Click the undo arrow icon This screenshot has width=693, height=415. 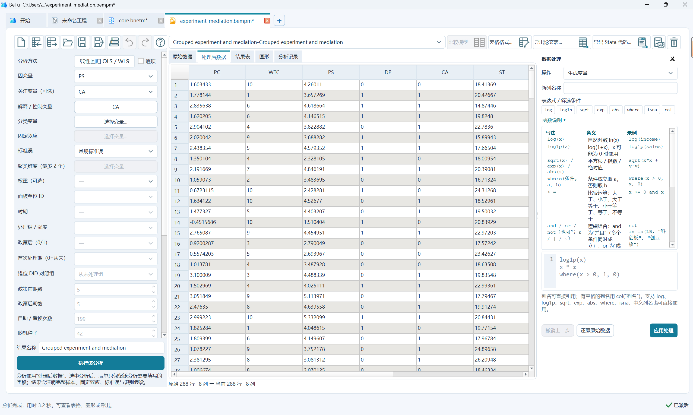(129, 42)
